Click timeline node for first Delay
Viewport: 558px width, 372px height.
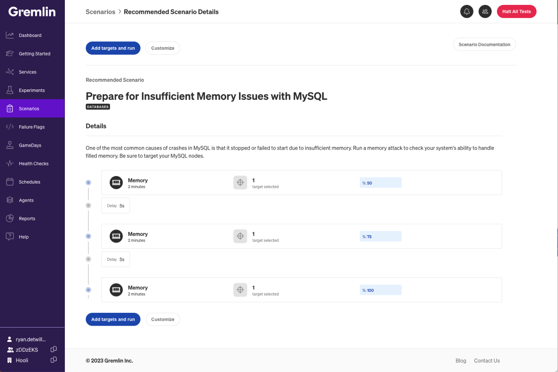tap(88, 205)
